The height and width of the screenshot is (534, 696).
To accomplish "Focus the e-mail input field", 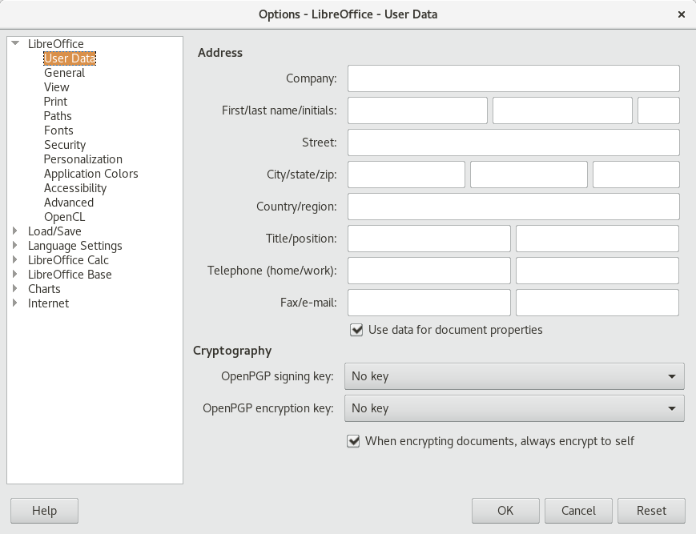I will click(x=597, y=303).
